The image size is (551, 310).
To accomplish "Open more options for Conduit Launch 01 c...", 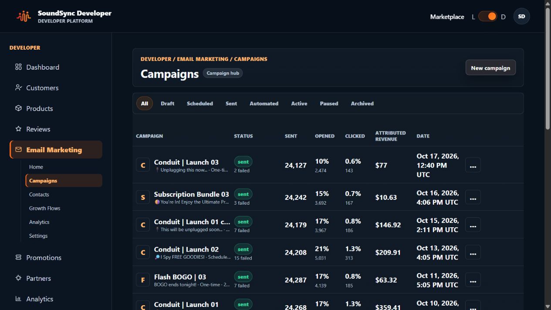I will pos(473,225).
